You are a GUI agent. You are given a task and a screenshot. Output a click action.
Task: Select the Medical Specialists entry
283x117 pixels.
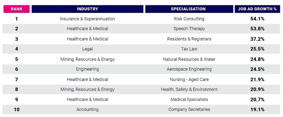189,99
